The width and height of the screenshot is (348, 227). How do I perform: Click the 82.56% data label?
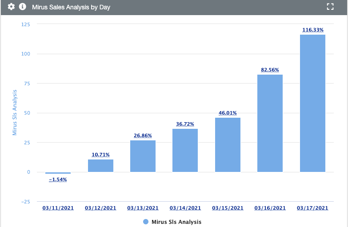(x=270, y=70)
